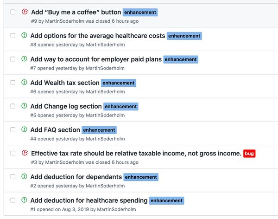Open the Effective tax rate bug issue
This screenshot has height=219, width=278.
click(136, 153)
